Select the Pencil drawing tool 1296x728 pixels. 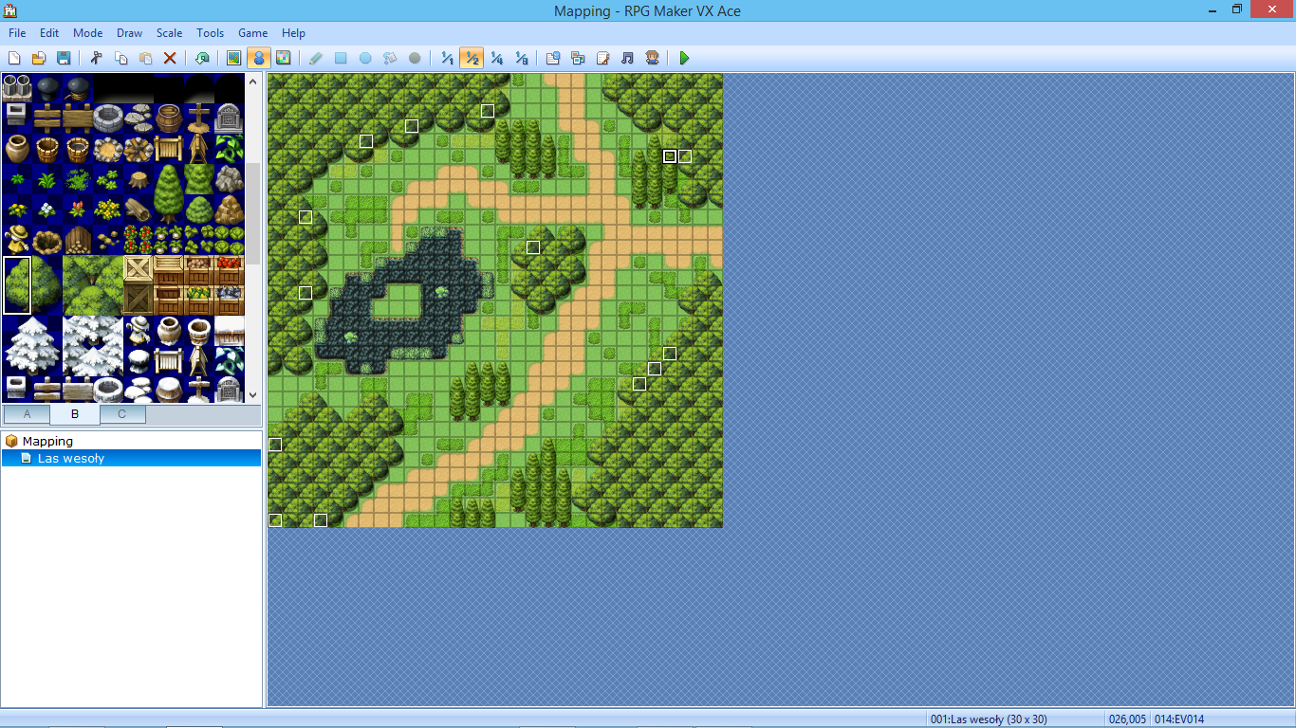click(316, 59)
